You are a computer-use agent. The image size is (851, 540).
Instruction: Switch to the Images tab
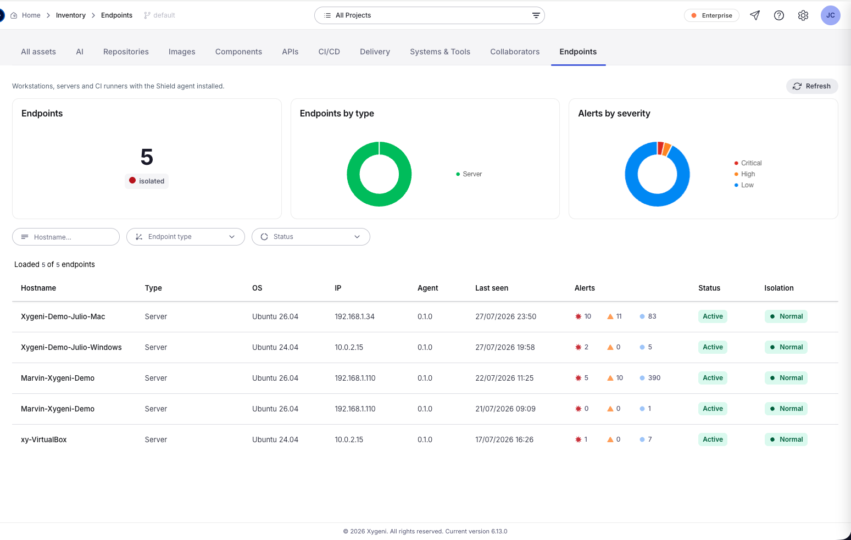[x=182, y=52]
